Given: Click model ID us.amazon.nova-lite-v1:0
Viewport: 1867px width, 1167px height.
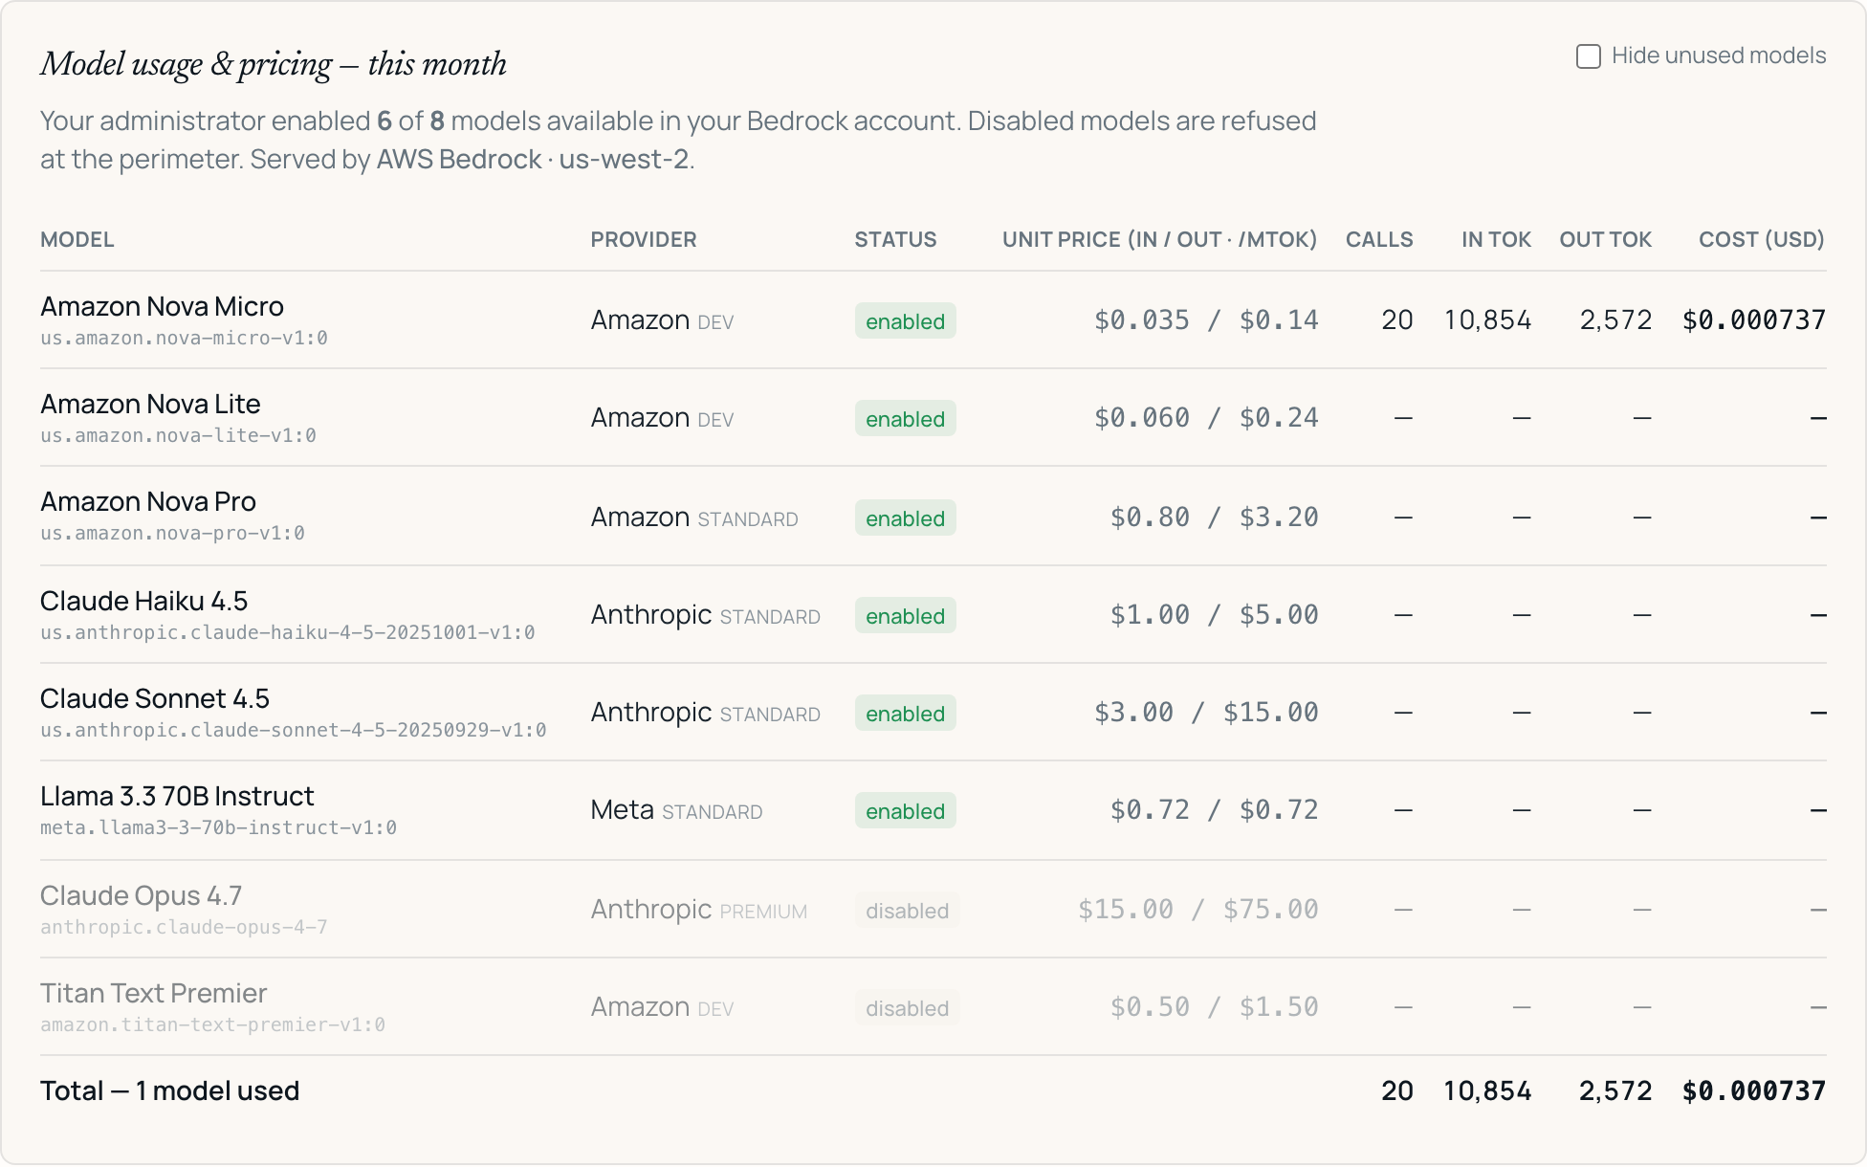Looking at the screenshot, I should coord(178,435).
